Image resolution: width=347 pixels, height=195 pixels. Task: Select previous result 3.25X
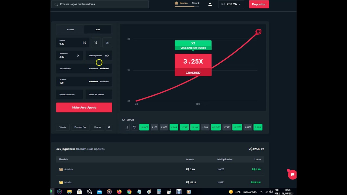(258, 127)
